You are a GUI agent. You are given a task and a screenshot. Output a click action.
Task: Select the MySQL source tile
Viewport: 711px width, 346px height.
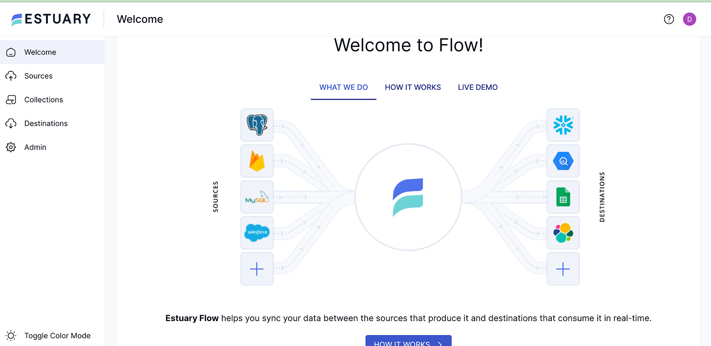point(257,197)
